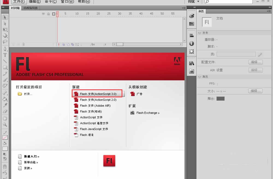The image size is (273, 179).
Task: Click the Swap Colors icon
Action: (x=5, y=159)
